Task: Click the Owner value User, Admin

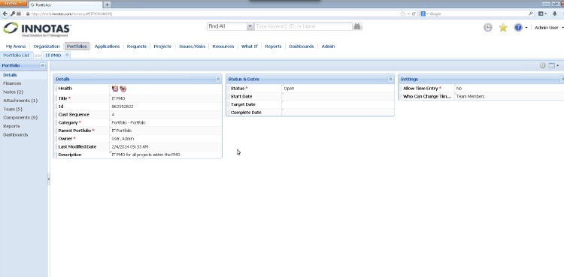Action: pos(123,139)
